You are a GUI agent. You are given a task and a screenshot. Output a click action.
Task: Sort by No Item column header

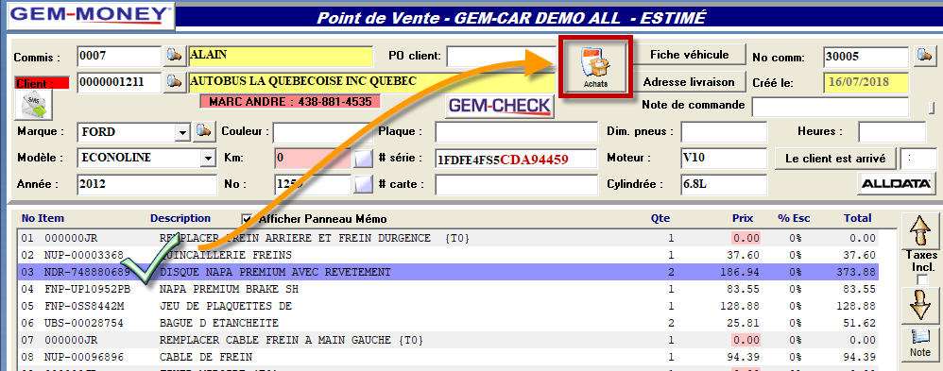43,218
